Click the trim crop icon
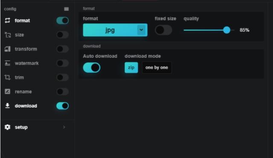273x158 pixels. [7, 78]
